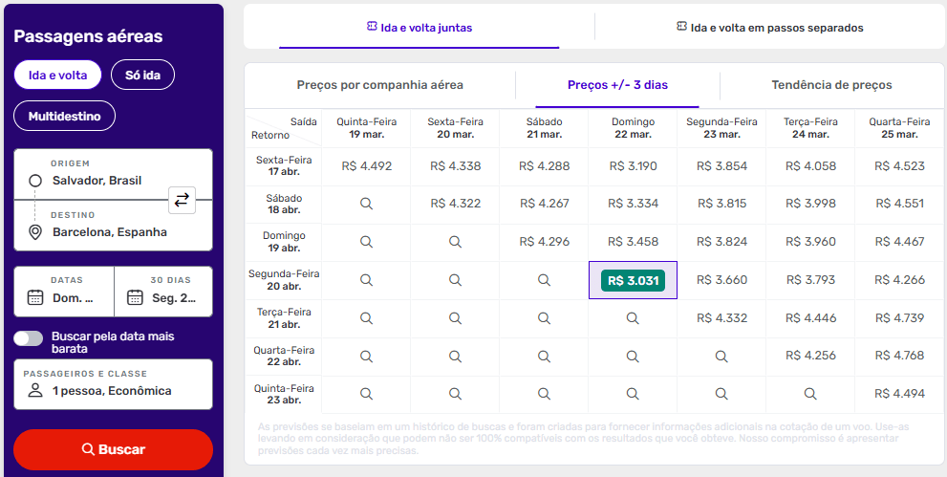The image size is (947, 477).
Task: Search price for 19 mar. and 23 abr.
Action: coord(366,394)
